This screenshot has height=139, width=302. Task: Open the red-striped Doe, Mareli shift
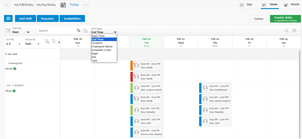[146, 77]
